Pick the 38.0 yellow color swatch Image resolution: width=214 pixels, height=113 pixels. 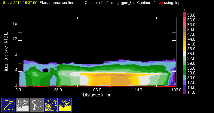184,49
